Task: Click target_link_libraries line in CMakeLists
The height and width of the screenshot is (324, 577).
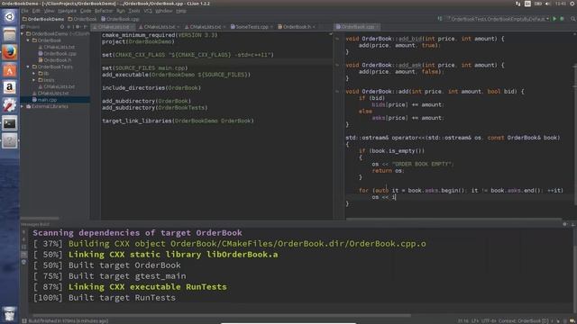Action: (179, 121)
